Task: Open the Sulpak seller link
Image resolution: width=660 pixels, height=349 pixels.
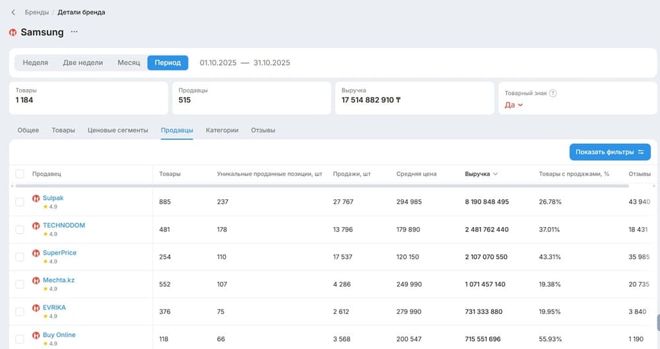Action: (x=53, y=198)
